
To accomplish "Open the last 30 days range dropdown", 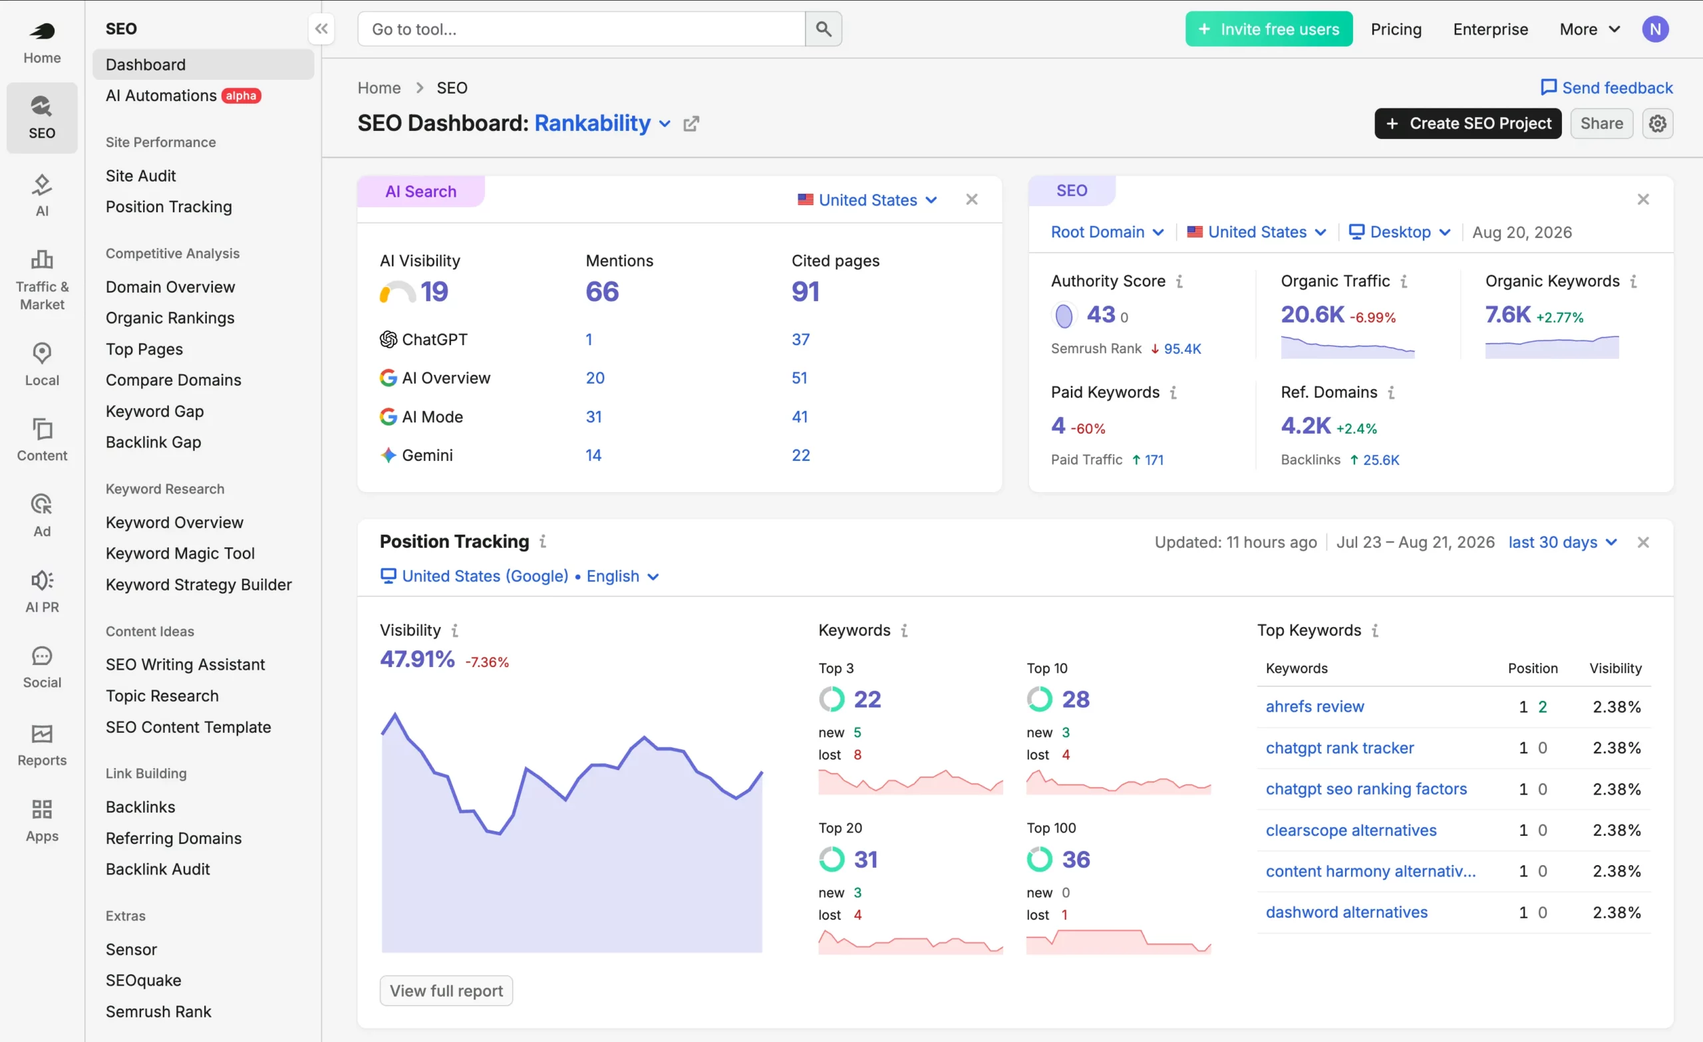I will [x=1562, y=543].
